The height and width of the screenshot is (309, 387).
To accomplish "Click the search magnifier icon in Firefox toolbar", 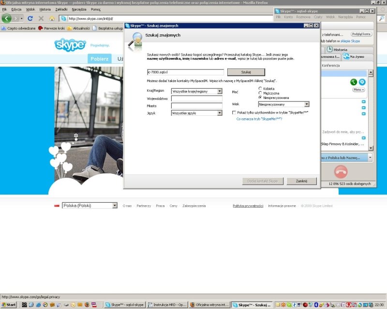I will coord(382,18).
